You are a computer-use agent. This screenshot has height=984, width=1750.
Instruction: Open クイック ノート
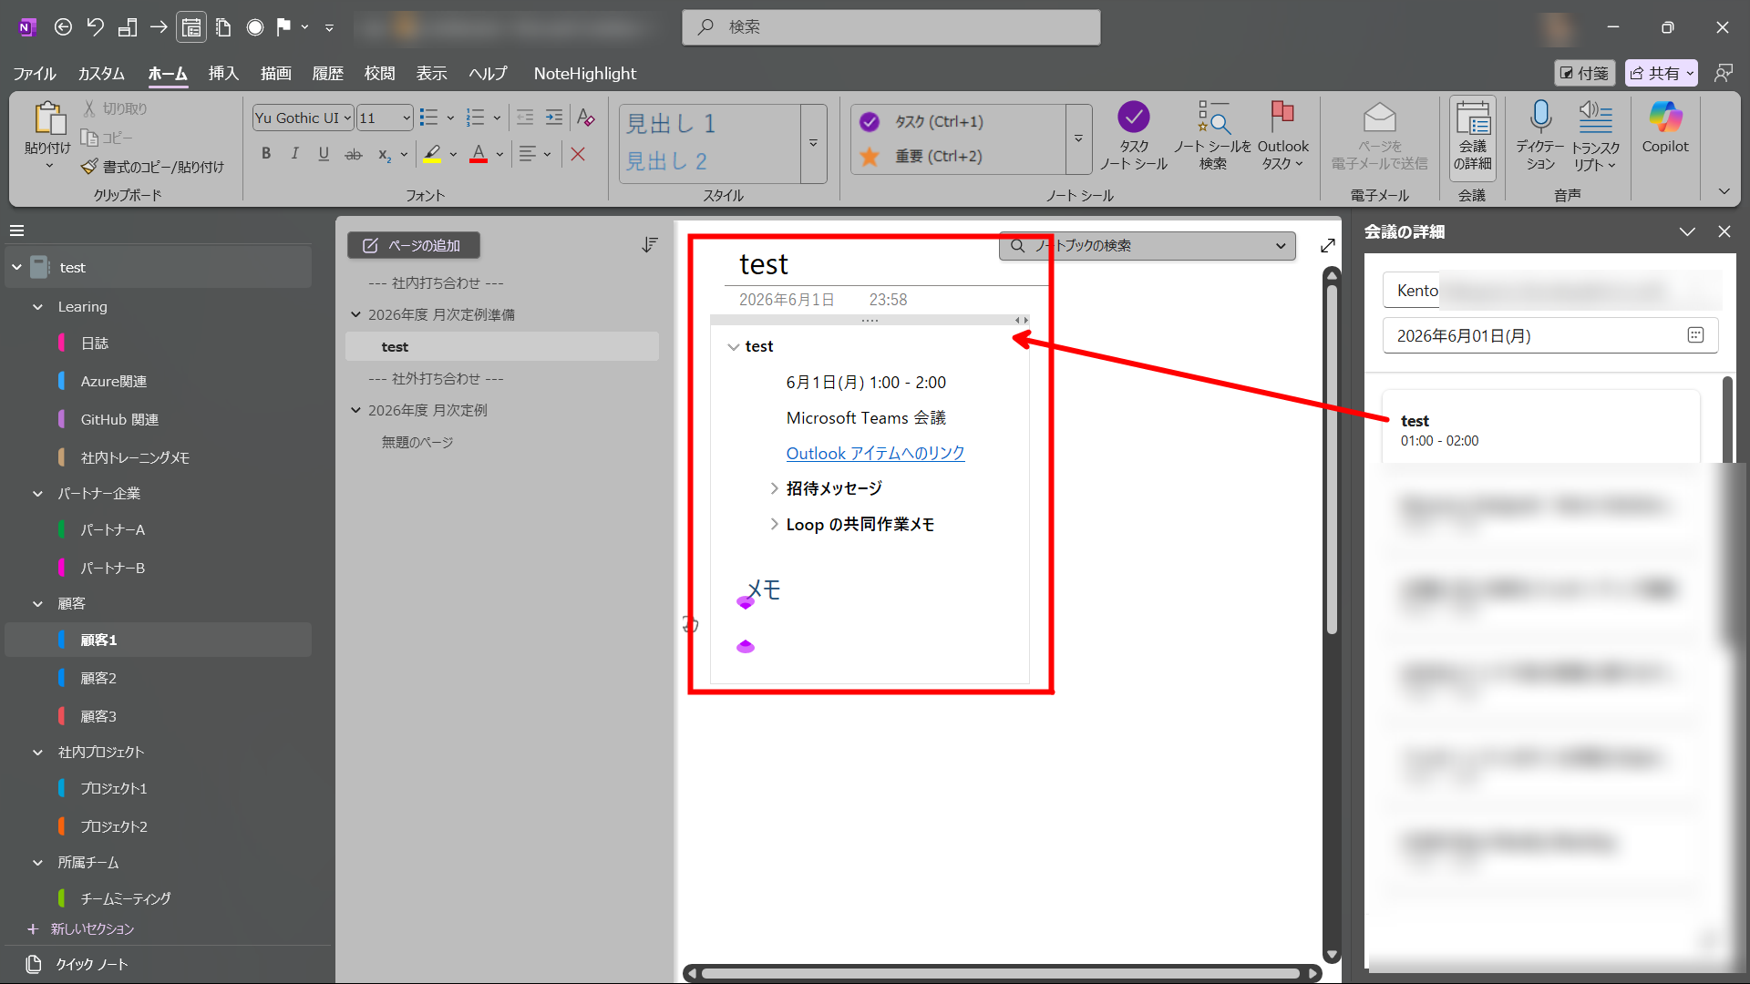coord(78,964)
